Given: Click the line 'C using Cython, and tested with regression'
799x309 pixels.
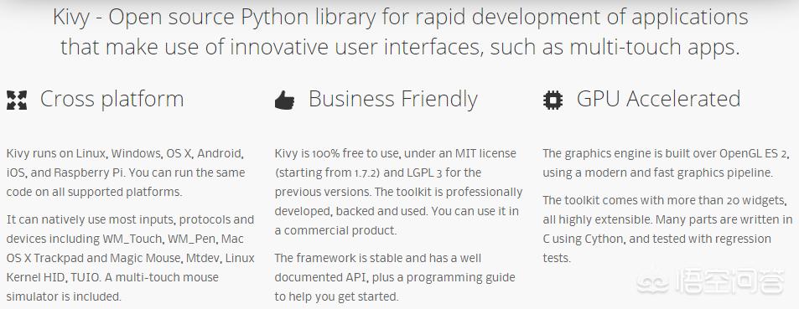Looking at the screenshot, I should (656, 239).
